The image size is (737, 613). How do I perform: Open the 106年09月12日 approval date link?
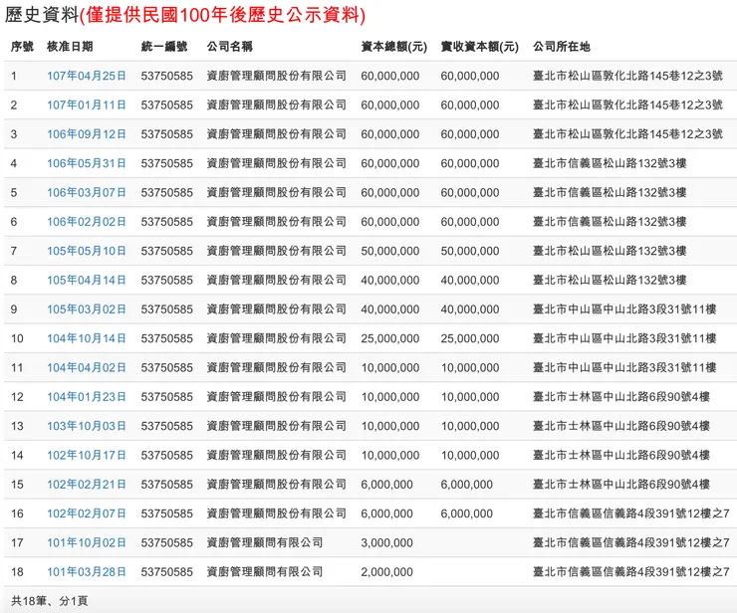87,134
